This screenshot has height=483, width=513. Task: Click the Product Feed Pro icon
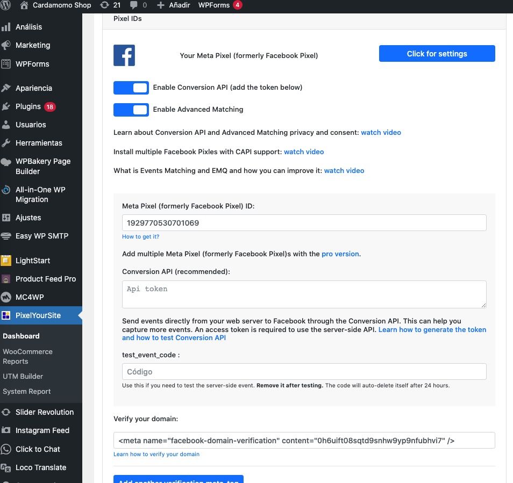click(6, 279)
